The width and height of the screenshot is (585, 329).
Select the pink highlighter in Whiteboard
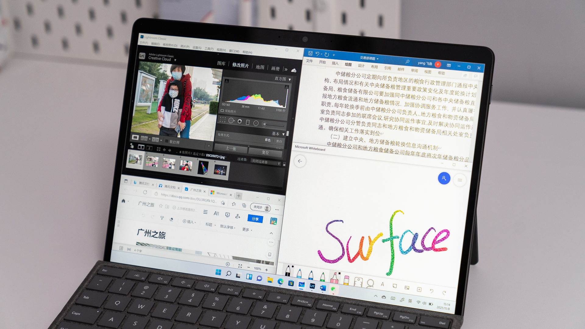pos(334,278)
